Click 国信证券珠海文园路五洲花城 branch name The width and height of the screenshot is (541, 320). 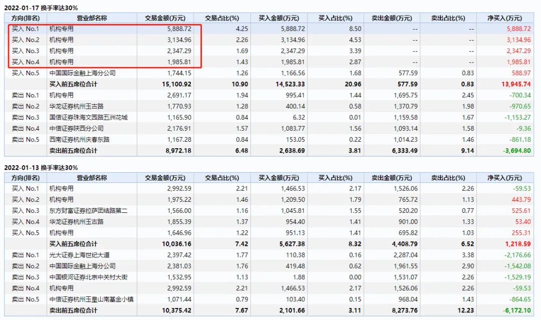[89, 117]
